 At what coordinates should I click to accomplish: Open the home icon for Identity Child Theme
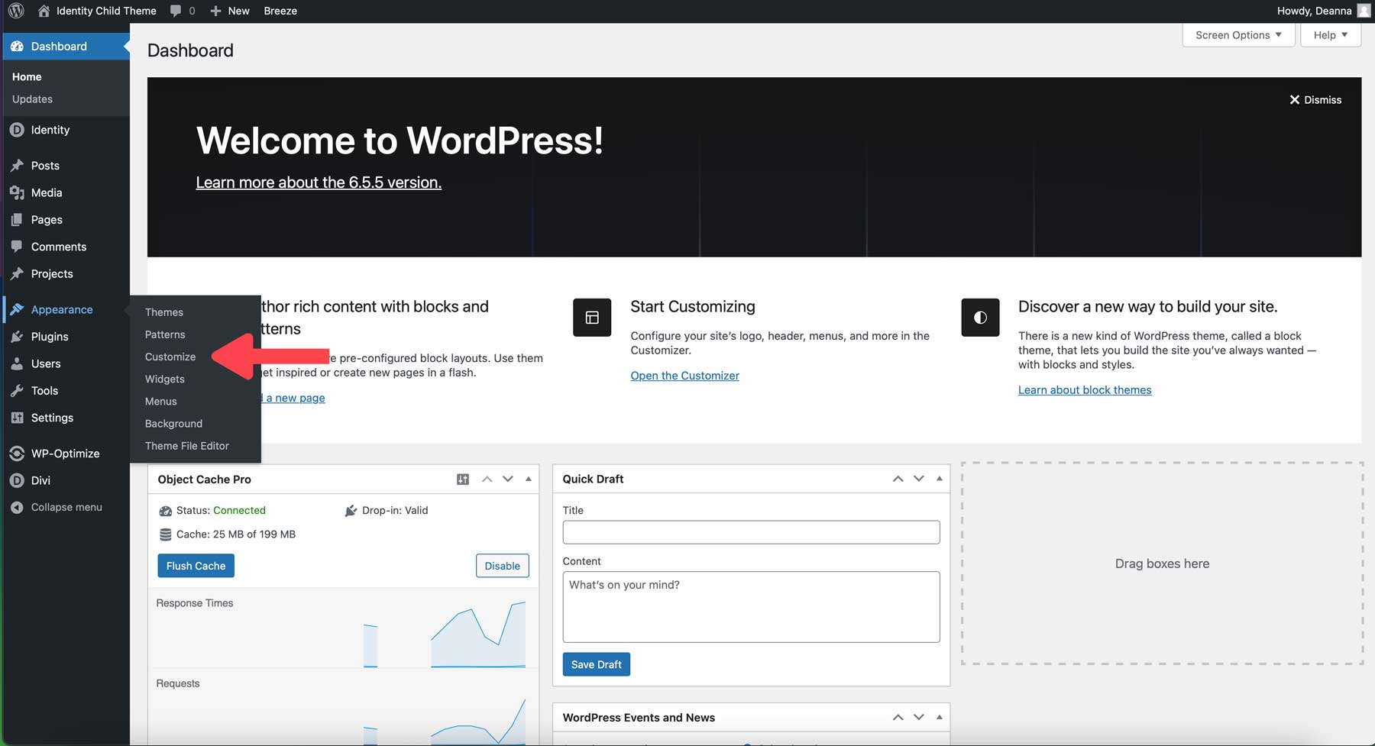[44, 11]
